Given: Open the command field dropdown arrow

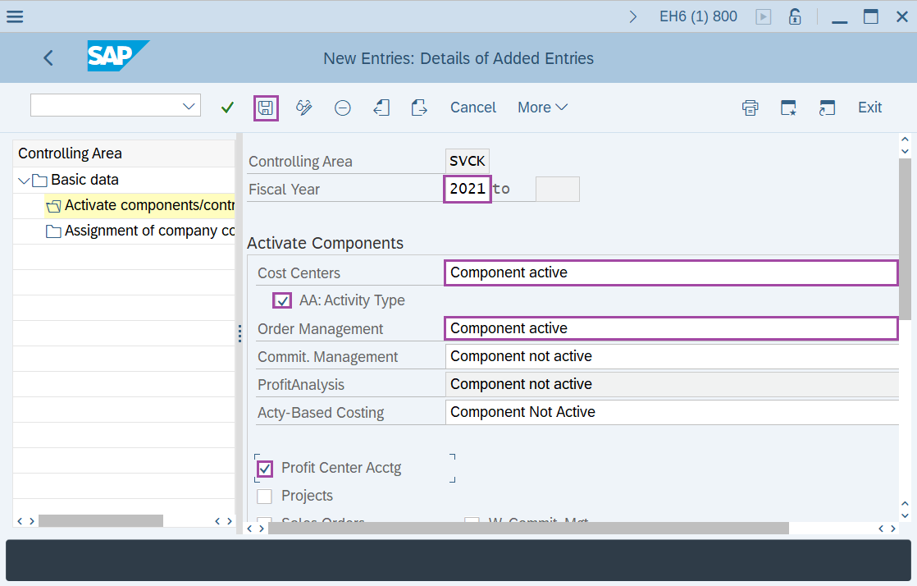Looking at the screenshot, I should coord(189,105).
